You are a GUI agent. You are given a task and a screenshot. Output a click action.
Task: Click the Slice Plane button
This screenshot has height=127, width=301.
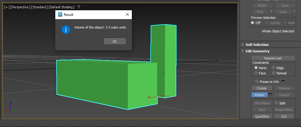coord(262,103)
